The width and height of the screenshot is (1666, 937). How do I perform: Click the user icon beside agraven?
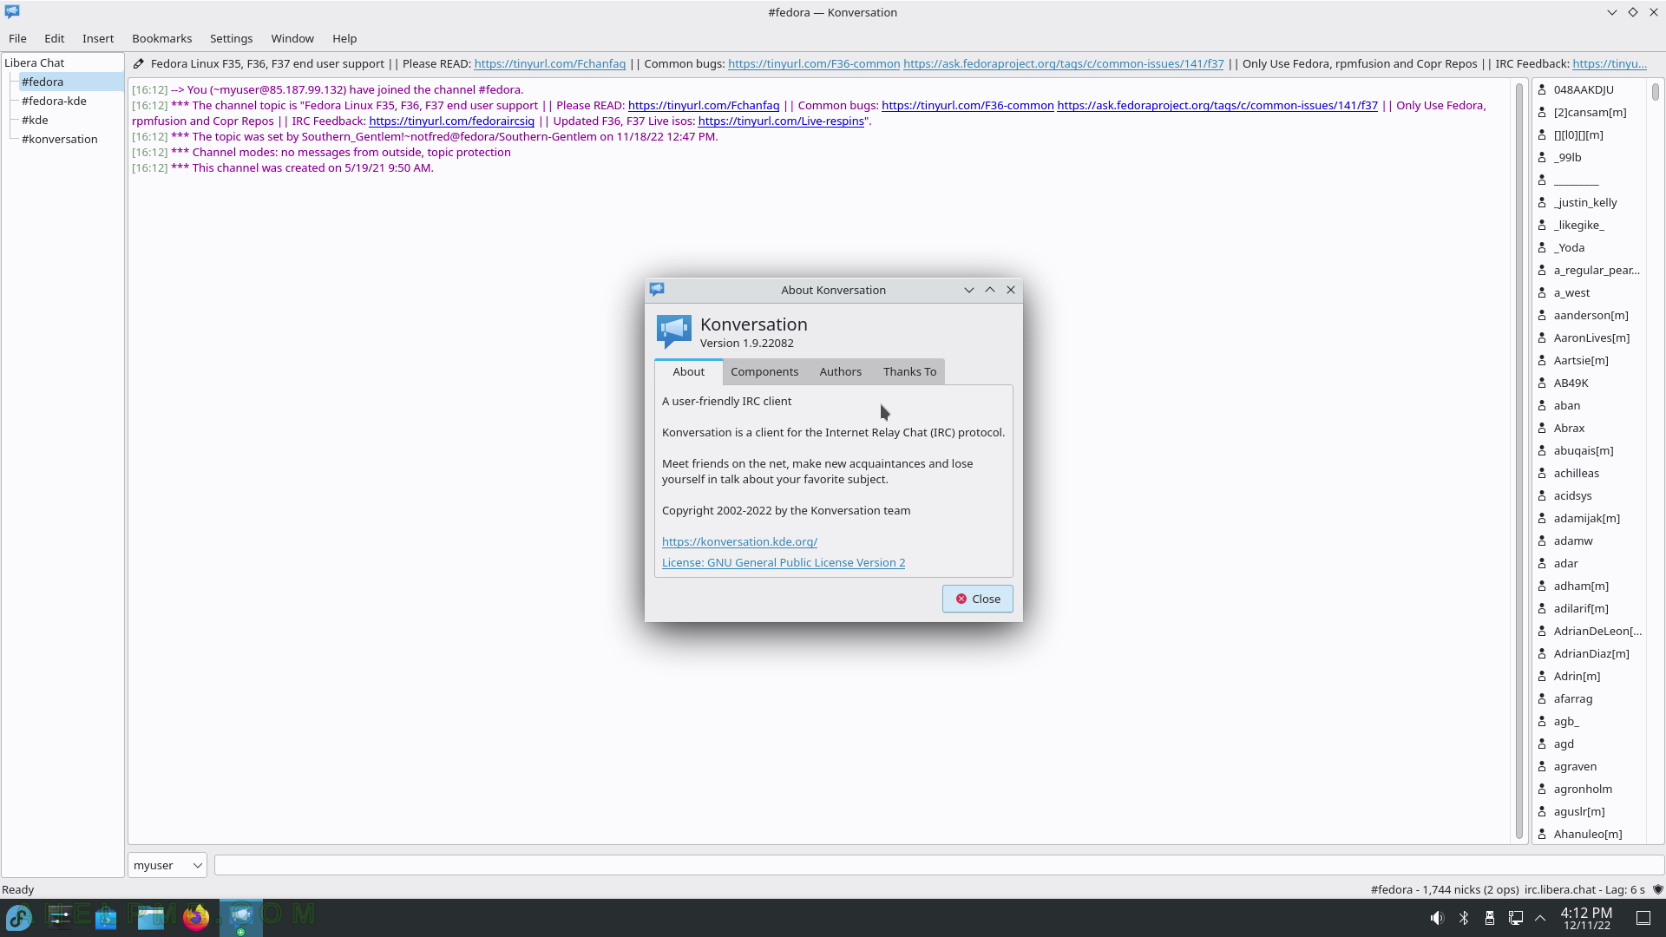(x=1542, y=766)
